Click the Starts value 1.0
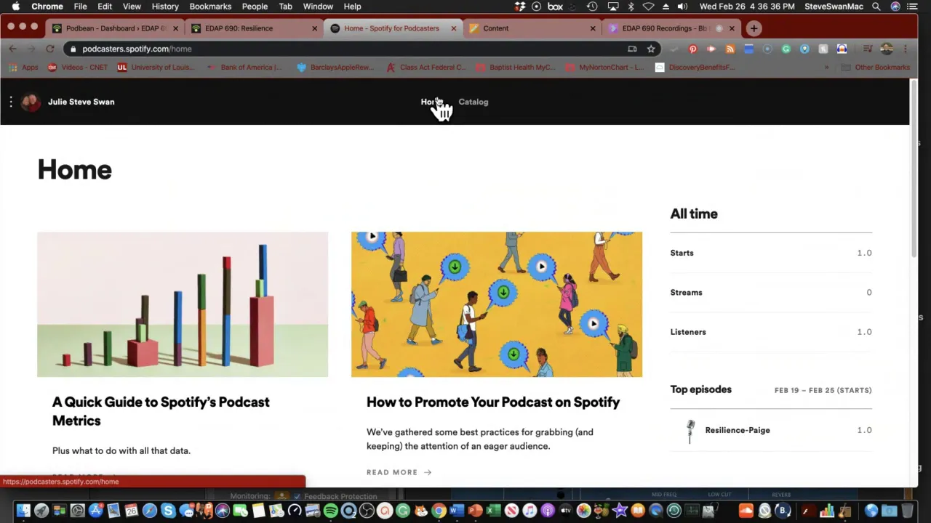The image size is (931, 523). coord(864,253)
